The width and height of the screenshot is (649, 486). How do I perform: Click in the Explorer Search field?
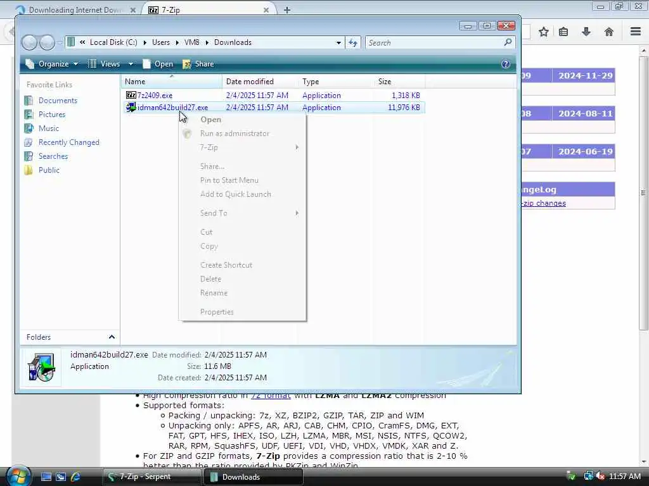(x=434, y=42)
